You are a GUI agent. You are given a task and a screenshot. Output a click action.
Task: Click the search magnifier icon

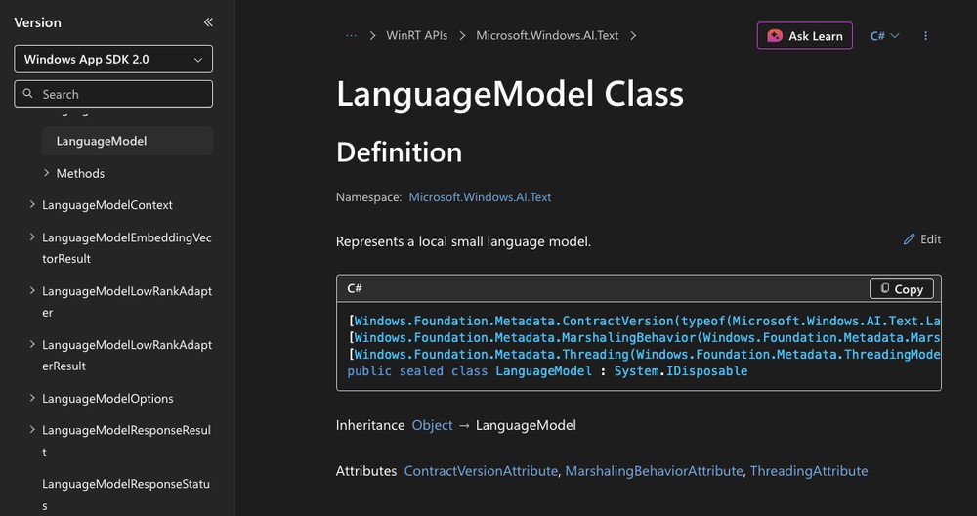pyautogui.click(x=28, y=94)
